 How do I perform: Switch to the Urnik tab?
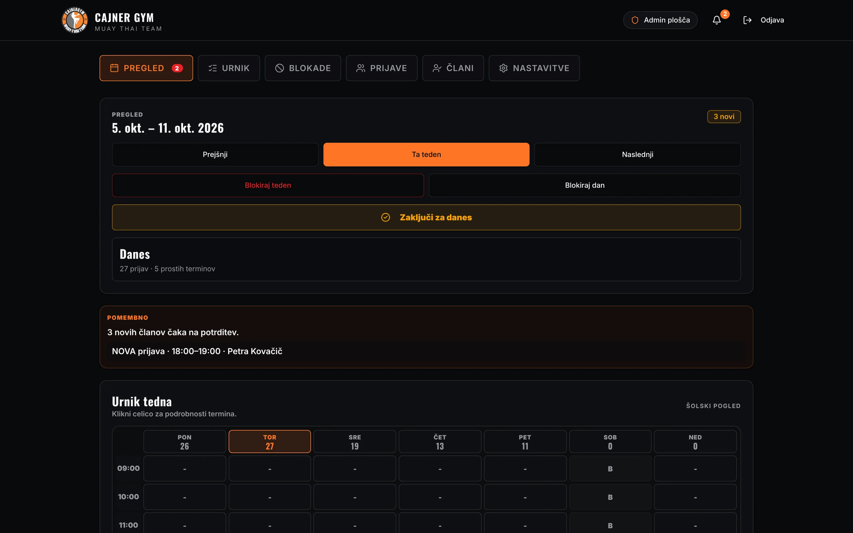[229, 68]
